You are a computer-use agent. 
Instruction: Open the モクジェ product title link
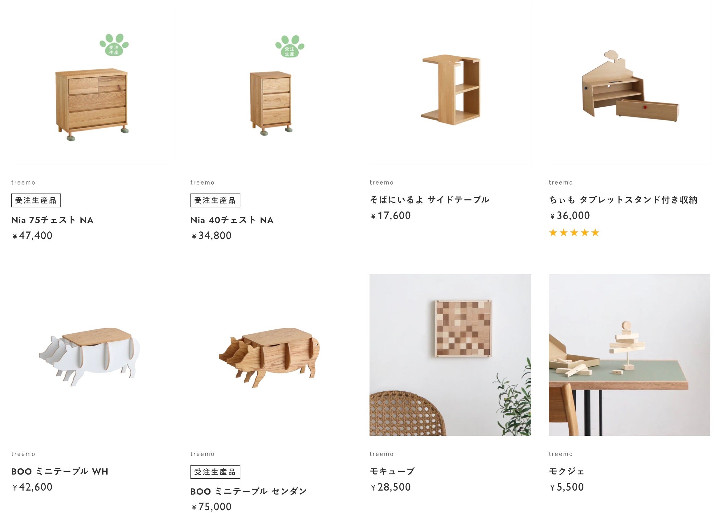(566, 471)
